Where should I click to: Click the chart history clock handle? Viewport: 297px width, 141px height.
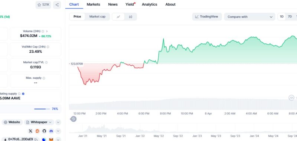click(x=74, y=119)
